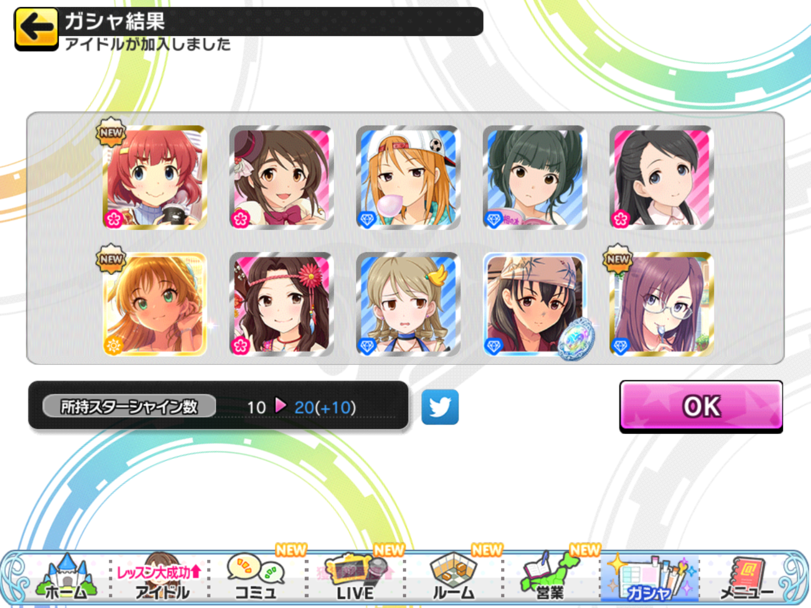Tap the yellow back arrow button
This screenshot has width=811, height=608.
pos(36,28)
